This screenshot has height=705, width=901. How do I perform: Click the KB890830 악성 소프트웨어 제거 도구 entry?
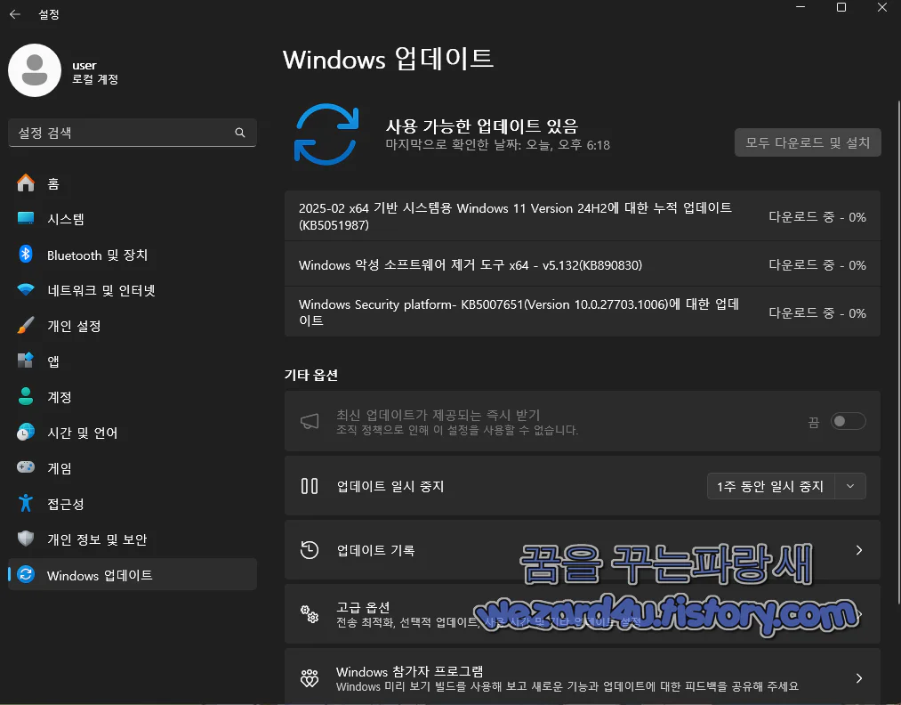point(582,264)
